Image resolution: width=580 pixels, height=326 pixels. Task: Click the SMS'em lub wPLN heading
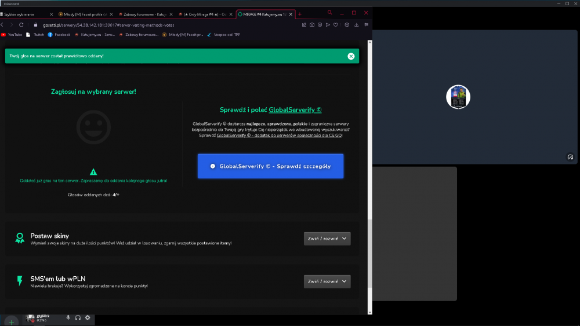click(57, 279)
